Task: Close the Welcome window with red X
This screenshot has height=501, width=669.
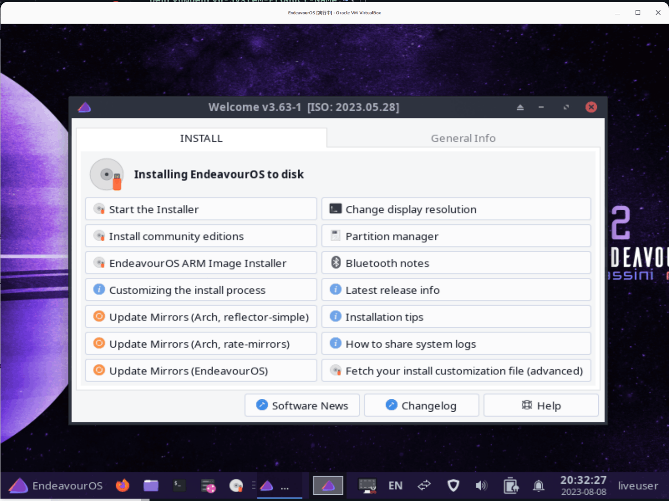Action: click(x=591, y=107)
